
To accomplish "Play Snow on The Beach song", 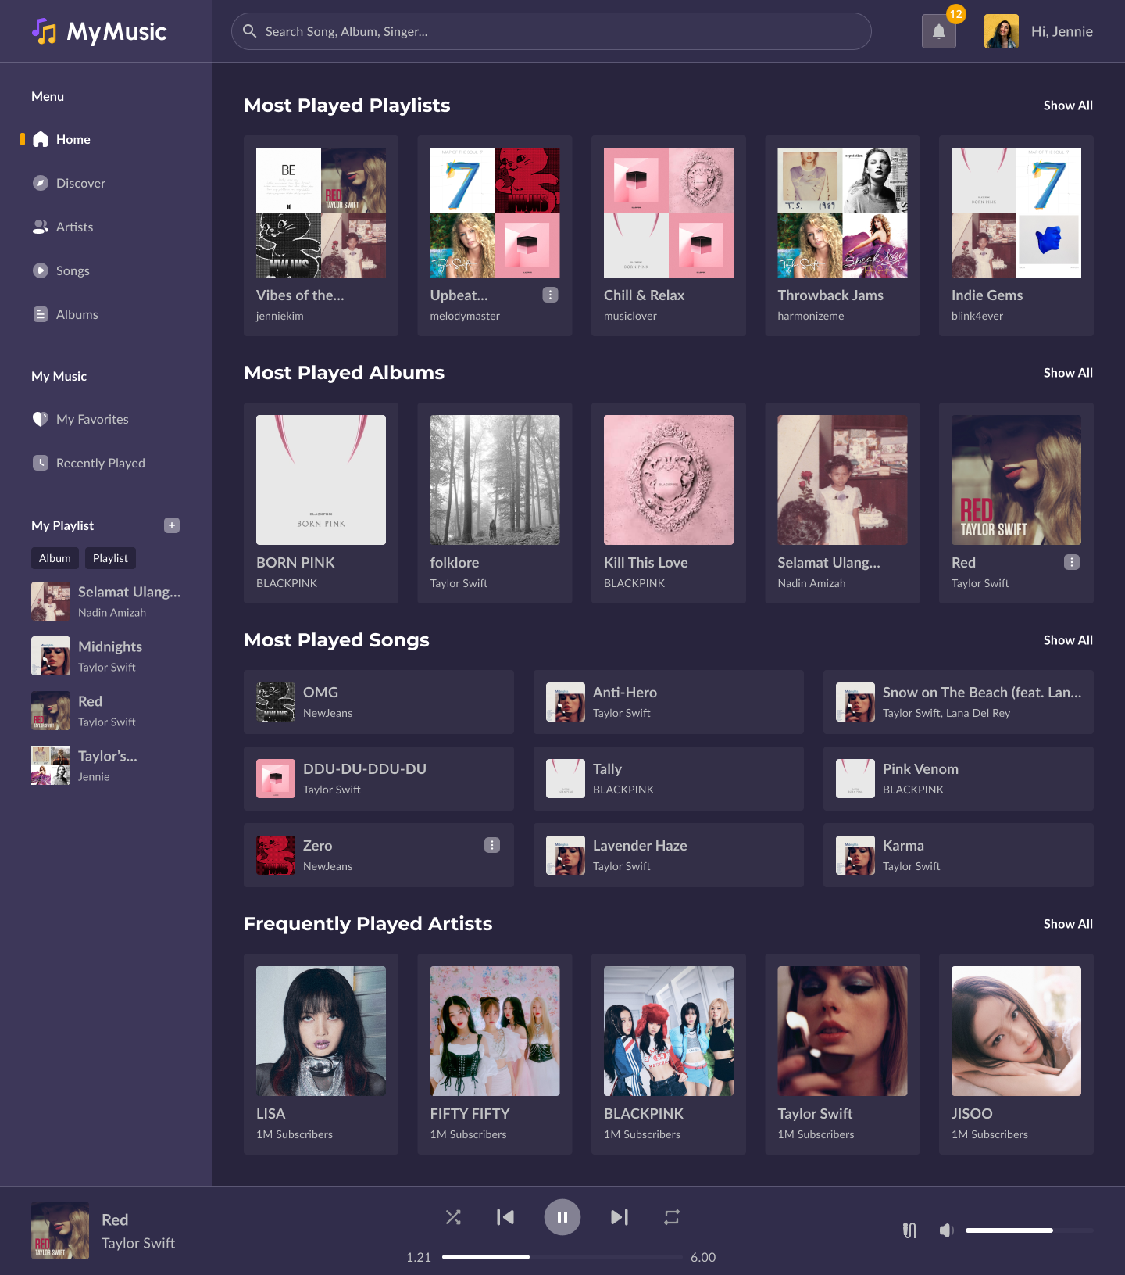I will (x=959, y=702).
